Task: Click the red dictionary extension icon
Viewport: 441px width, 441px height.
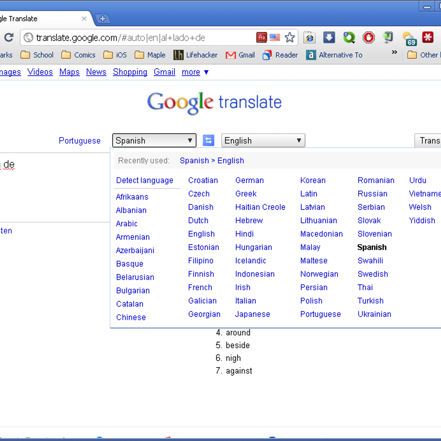Action: pyautogui.click(x=262, y=37)
